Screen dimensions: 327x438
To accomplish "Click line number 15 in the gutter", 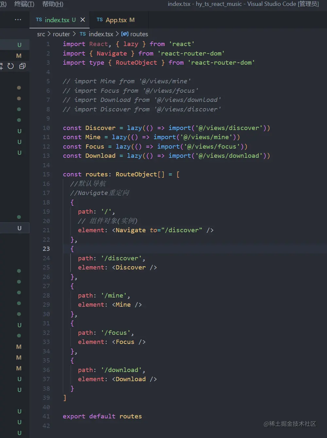I will (46, 174).
